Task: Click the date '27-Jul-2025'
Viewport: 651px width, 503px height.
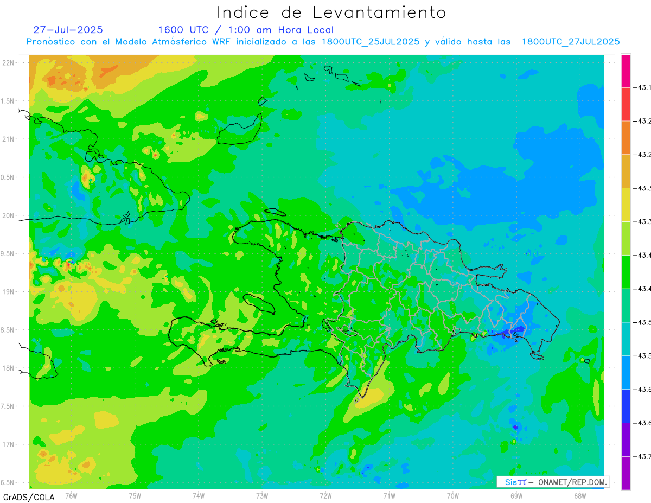Action: point(68,30)
